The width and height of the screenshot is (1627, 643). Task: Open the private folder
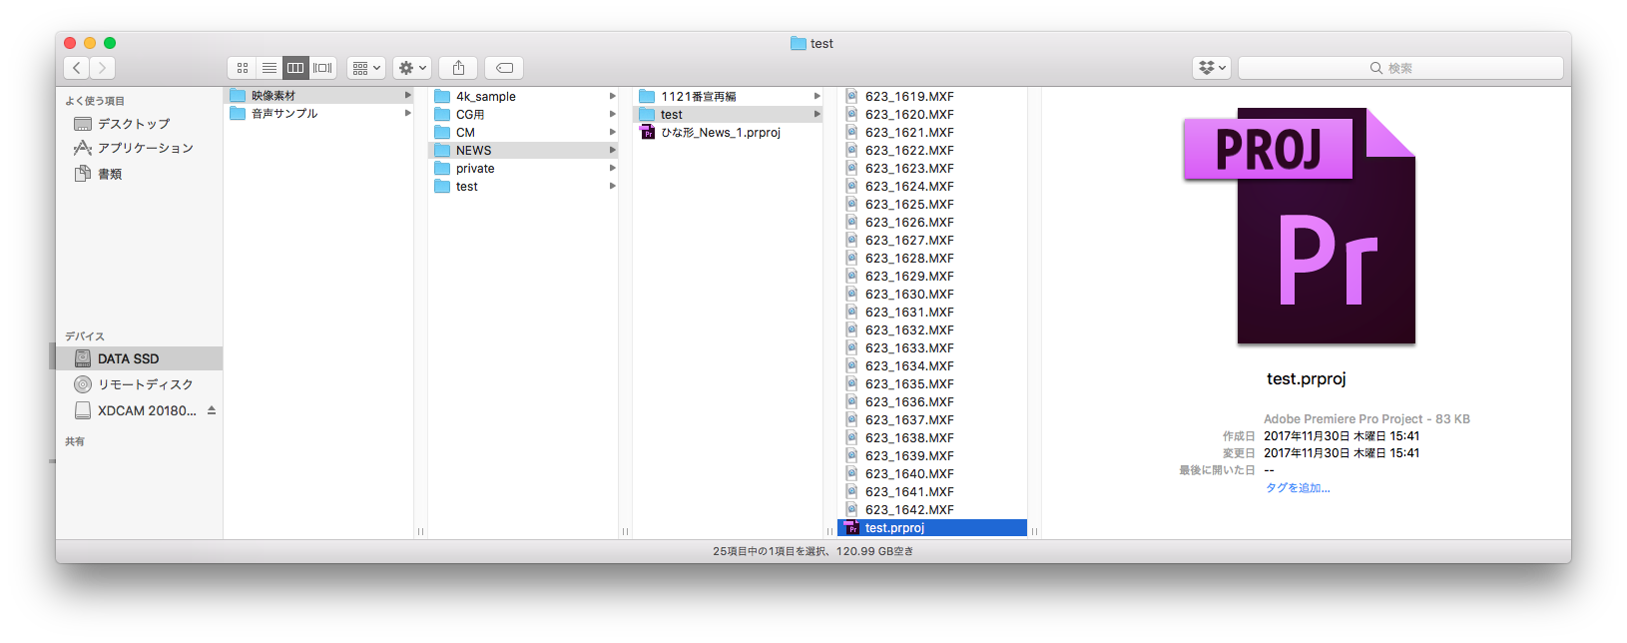tap(523, 169)
